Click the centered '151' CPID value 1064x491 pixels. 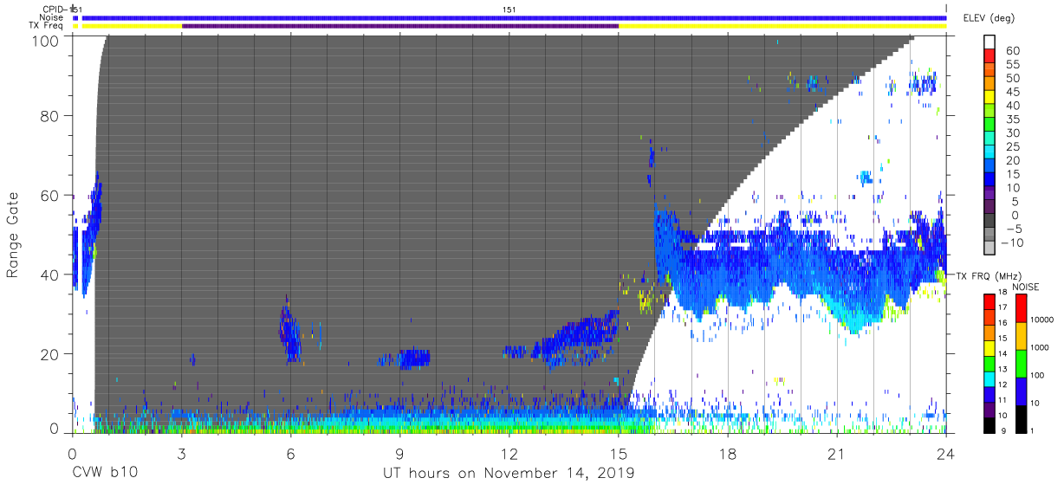click(x=510, y=10)
